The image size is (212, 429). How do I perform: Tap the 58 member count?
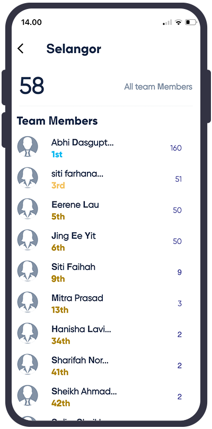[32, 86]
